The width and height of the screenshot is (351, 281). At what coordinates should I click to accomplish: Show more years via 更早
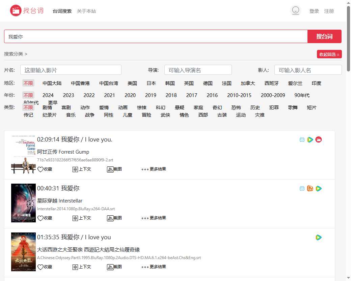tap(52, 102)
